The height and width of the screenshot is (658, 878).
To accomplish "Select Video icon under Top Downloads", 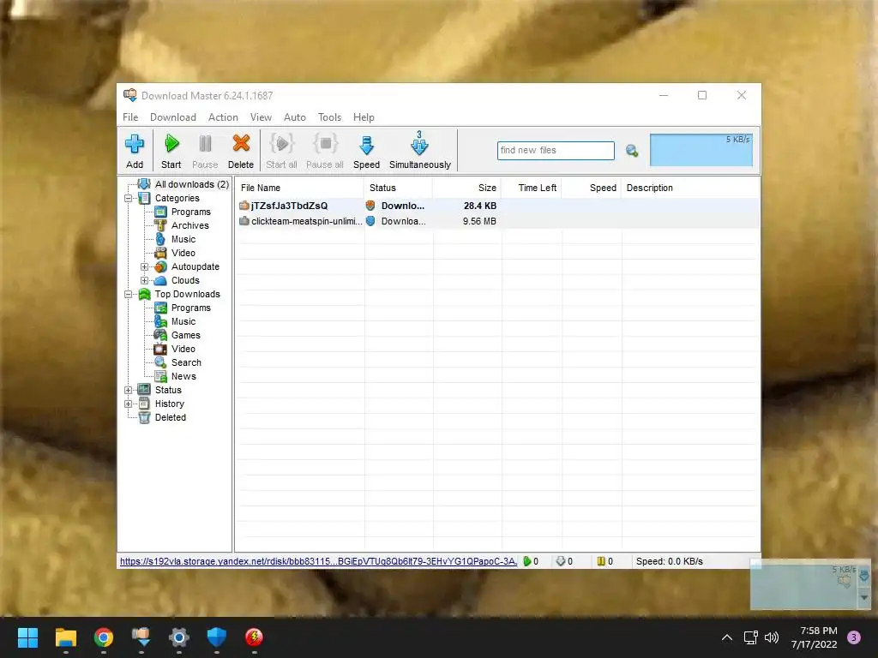I will (160, 349).
